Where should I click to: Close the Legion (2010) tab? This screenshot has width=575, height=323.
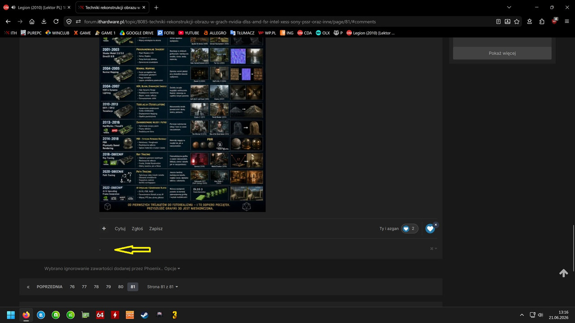[68, 8]
